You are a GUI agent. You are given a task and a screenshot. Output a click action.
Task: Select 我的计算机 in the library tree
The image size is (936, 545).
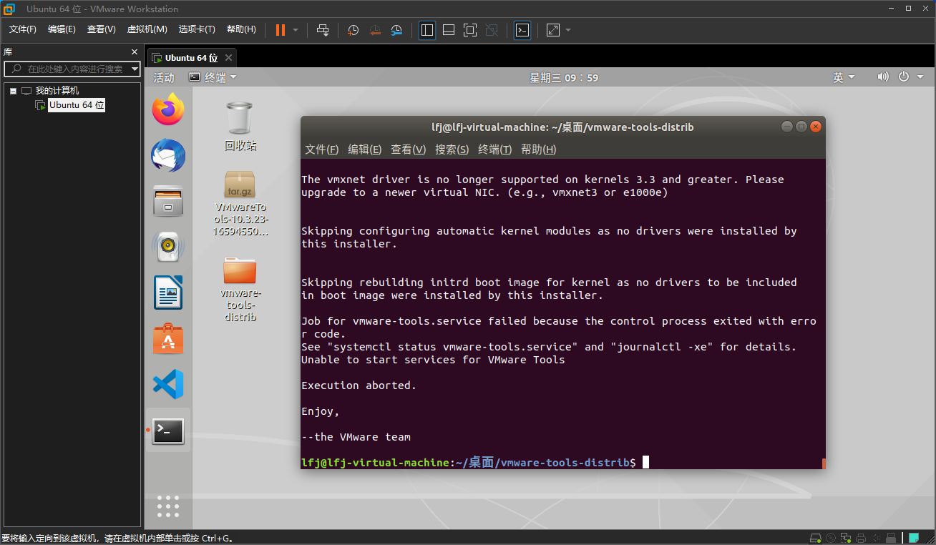[57, 91]
